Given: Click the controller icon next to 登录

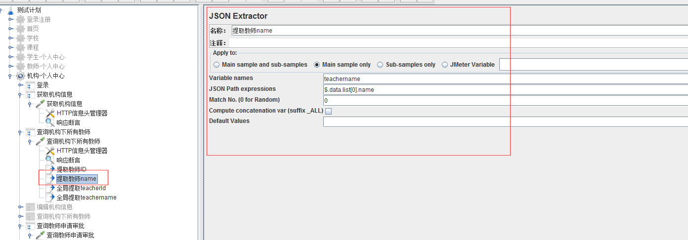Looking at the screenshot, I should pos(30,85).
